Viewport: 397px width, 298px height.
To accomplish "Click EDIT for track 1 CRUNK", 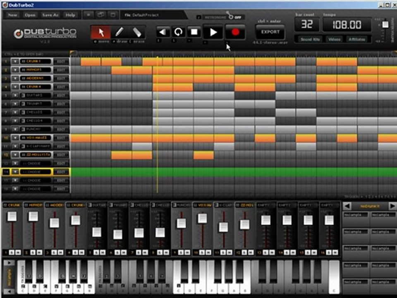I will (x=61, y=61).
